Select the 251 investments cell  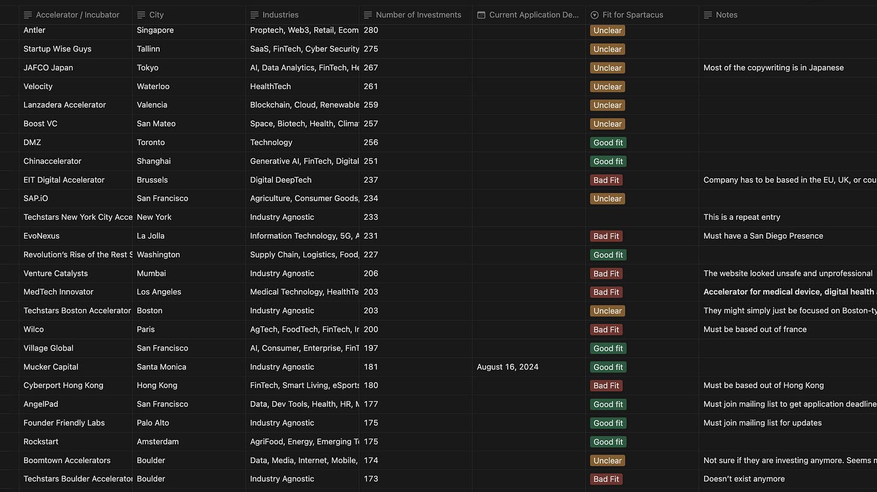pos(416,161)
